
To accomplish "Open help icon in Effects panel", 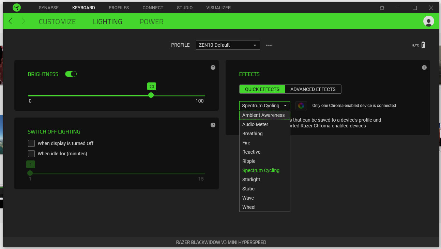I will click(424, 67).
